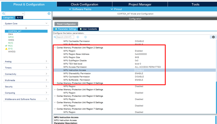Collapse the System Core category
Image resolution: width=217 pixels, height=124 pixels.
[46, 23]
